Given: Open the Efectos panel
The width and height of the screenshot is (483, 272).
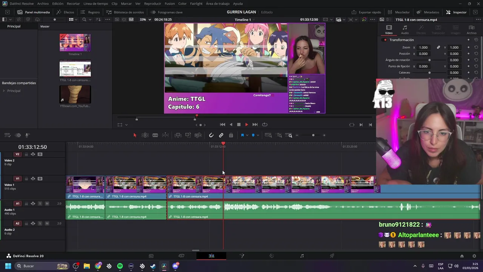Looking at the screenshot, I should pos(65,12).
